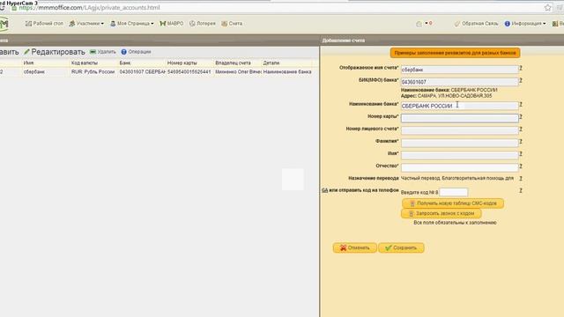This screenshot has width=564, height=317.
Task: Click the Детали column header
Action: pos(271,63)
